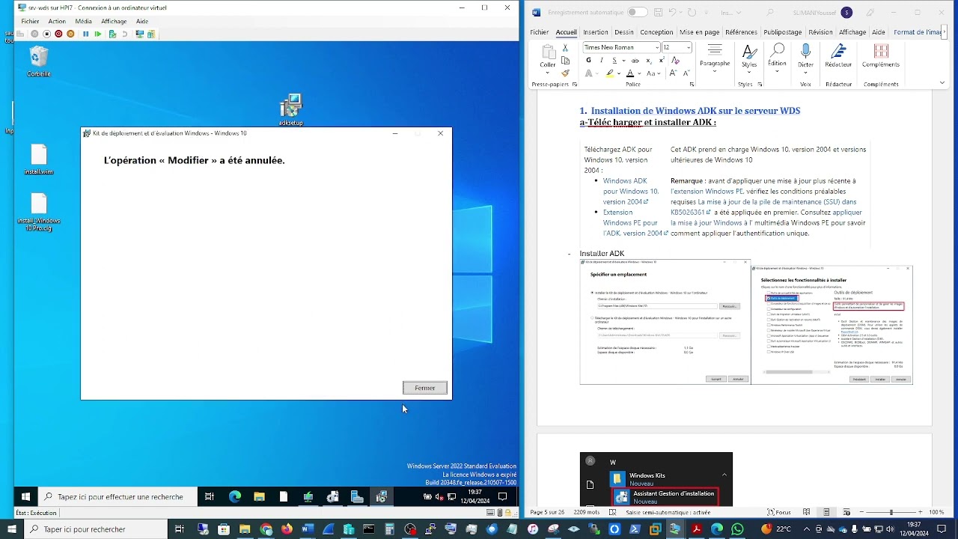Follow the Extension Windows PE link
958x539 pixels.
[x=635, y=222]
